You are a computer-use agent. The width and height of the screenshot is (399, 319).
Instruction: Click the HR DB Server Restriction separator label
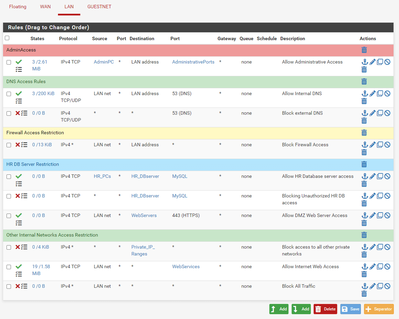(x=33, y=164)
